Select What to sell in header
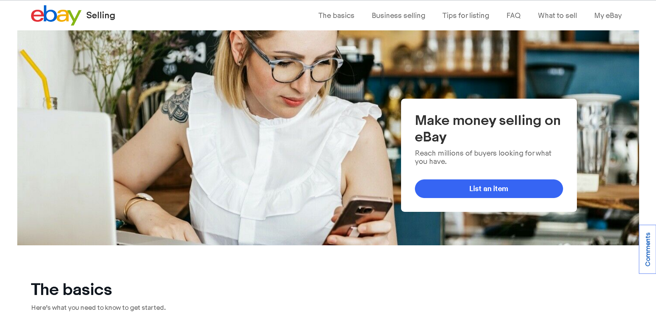The image size is (656, 325). (557, 16)
